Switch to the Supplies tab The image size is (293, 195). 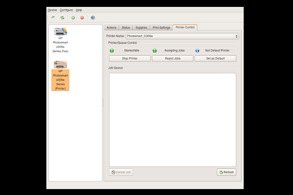coord(141,28)
